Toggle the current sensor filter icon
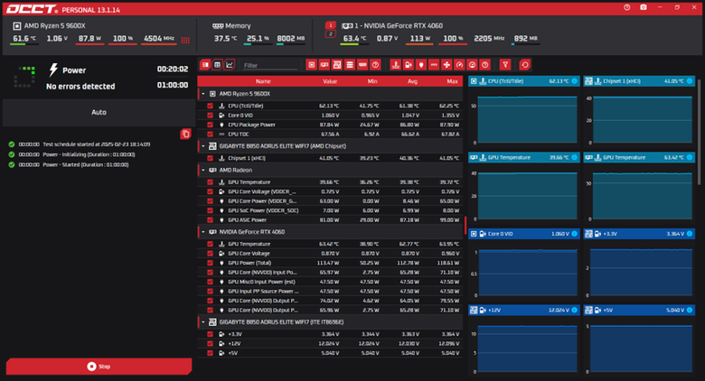This screenshot has height=381, width=705. coord(434,65)
